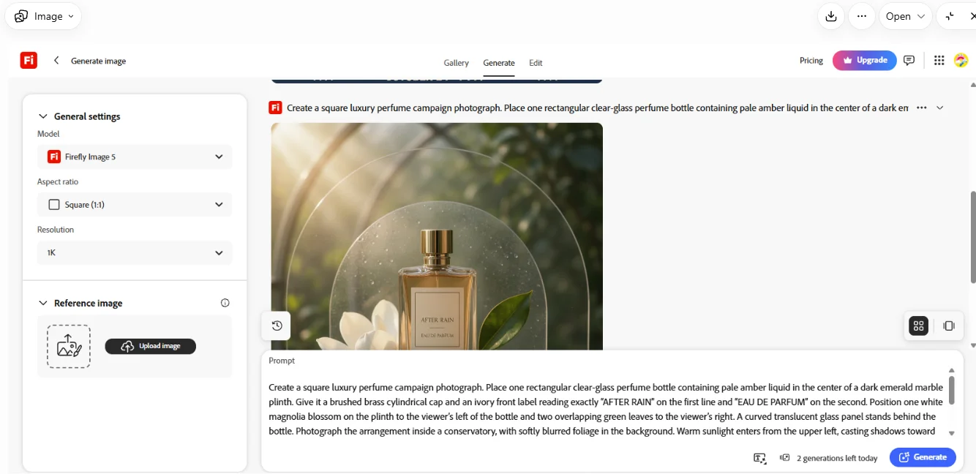Open generation history clock icon
This screenshot has width=976, height=474.
pos(277,326)
